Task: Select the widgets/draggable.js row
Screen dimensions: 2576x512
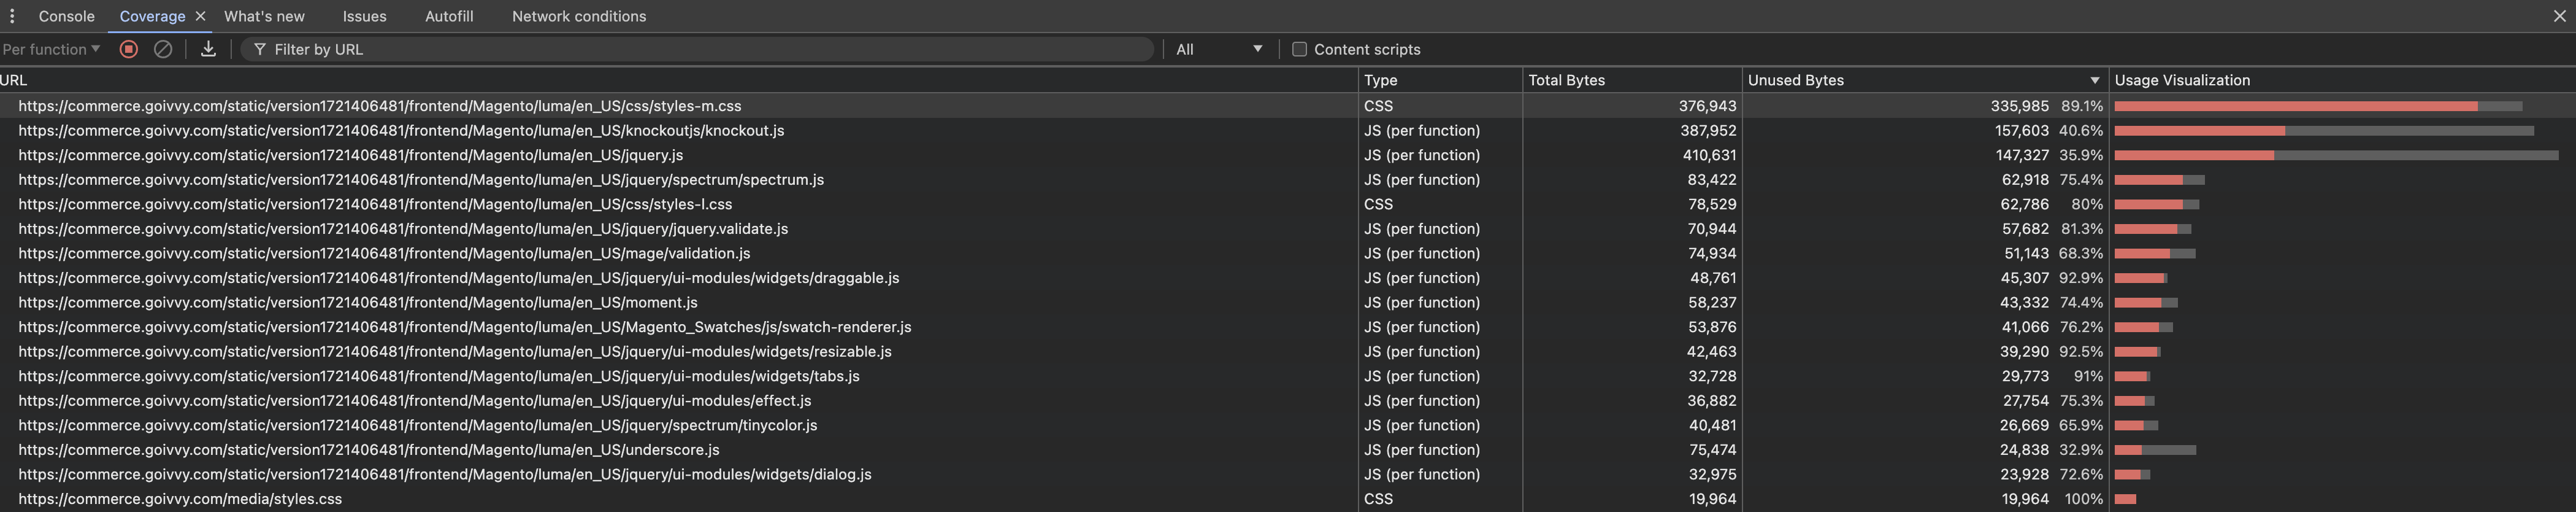Action: pos(1288,278)
